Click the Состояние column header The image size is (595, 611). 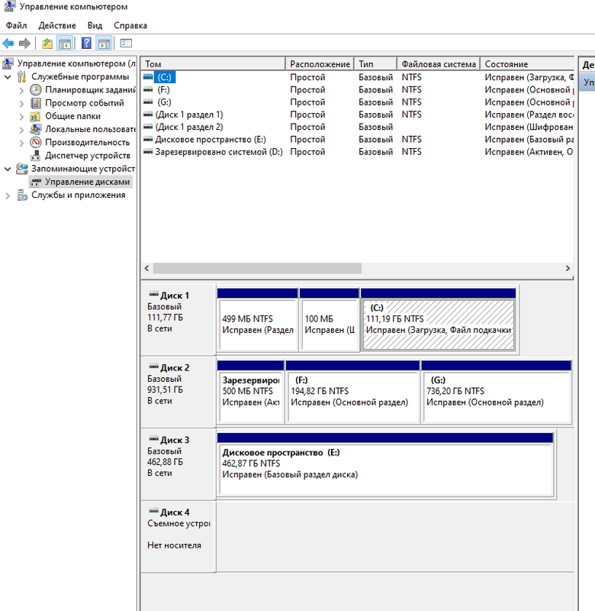(526, 64)
